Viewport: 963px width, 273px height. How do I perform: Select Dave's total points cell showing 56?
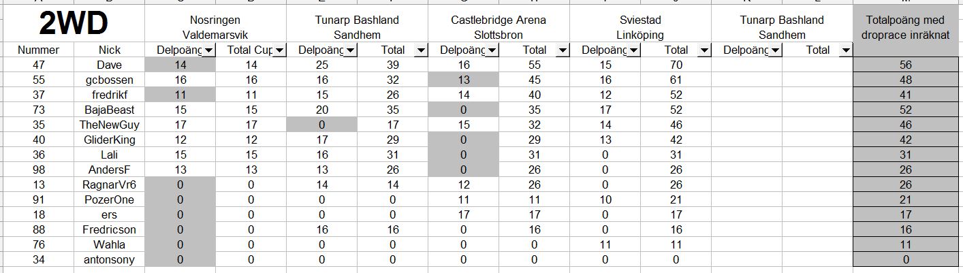[x=906, y=65]
